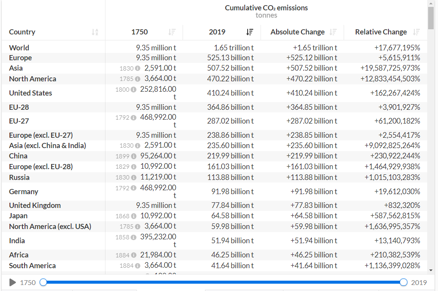438x291 pixels.
Task: Click info icon for Asia (excl. China & India)
Action: 137,146
